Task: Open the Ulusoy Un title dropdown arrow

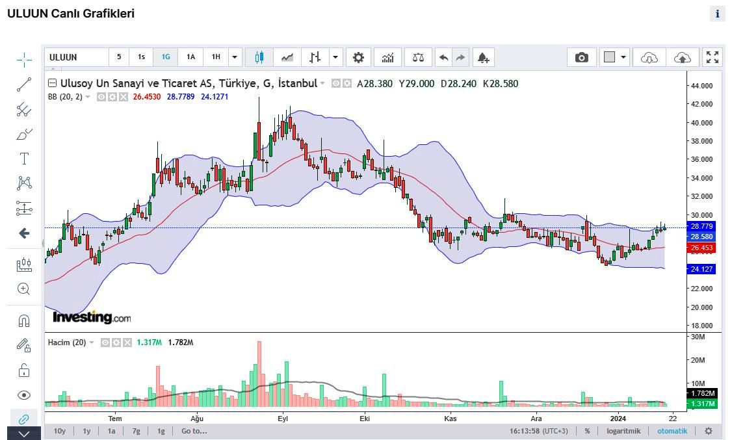Action: pyautogui.click(x=322, y=84)
